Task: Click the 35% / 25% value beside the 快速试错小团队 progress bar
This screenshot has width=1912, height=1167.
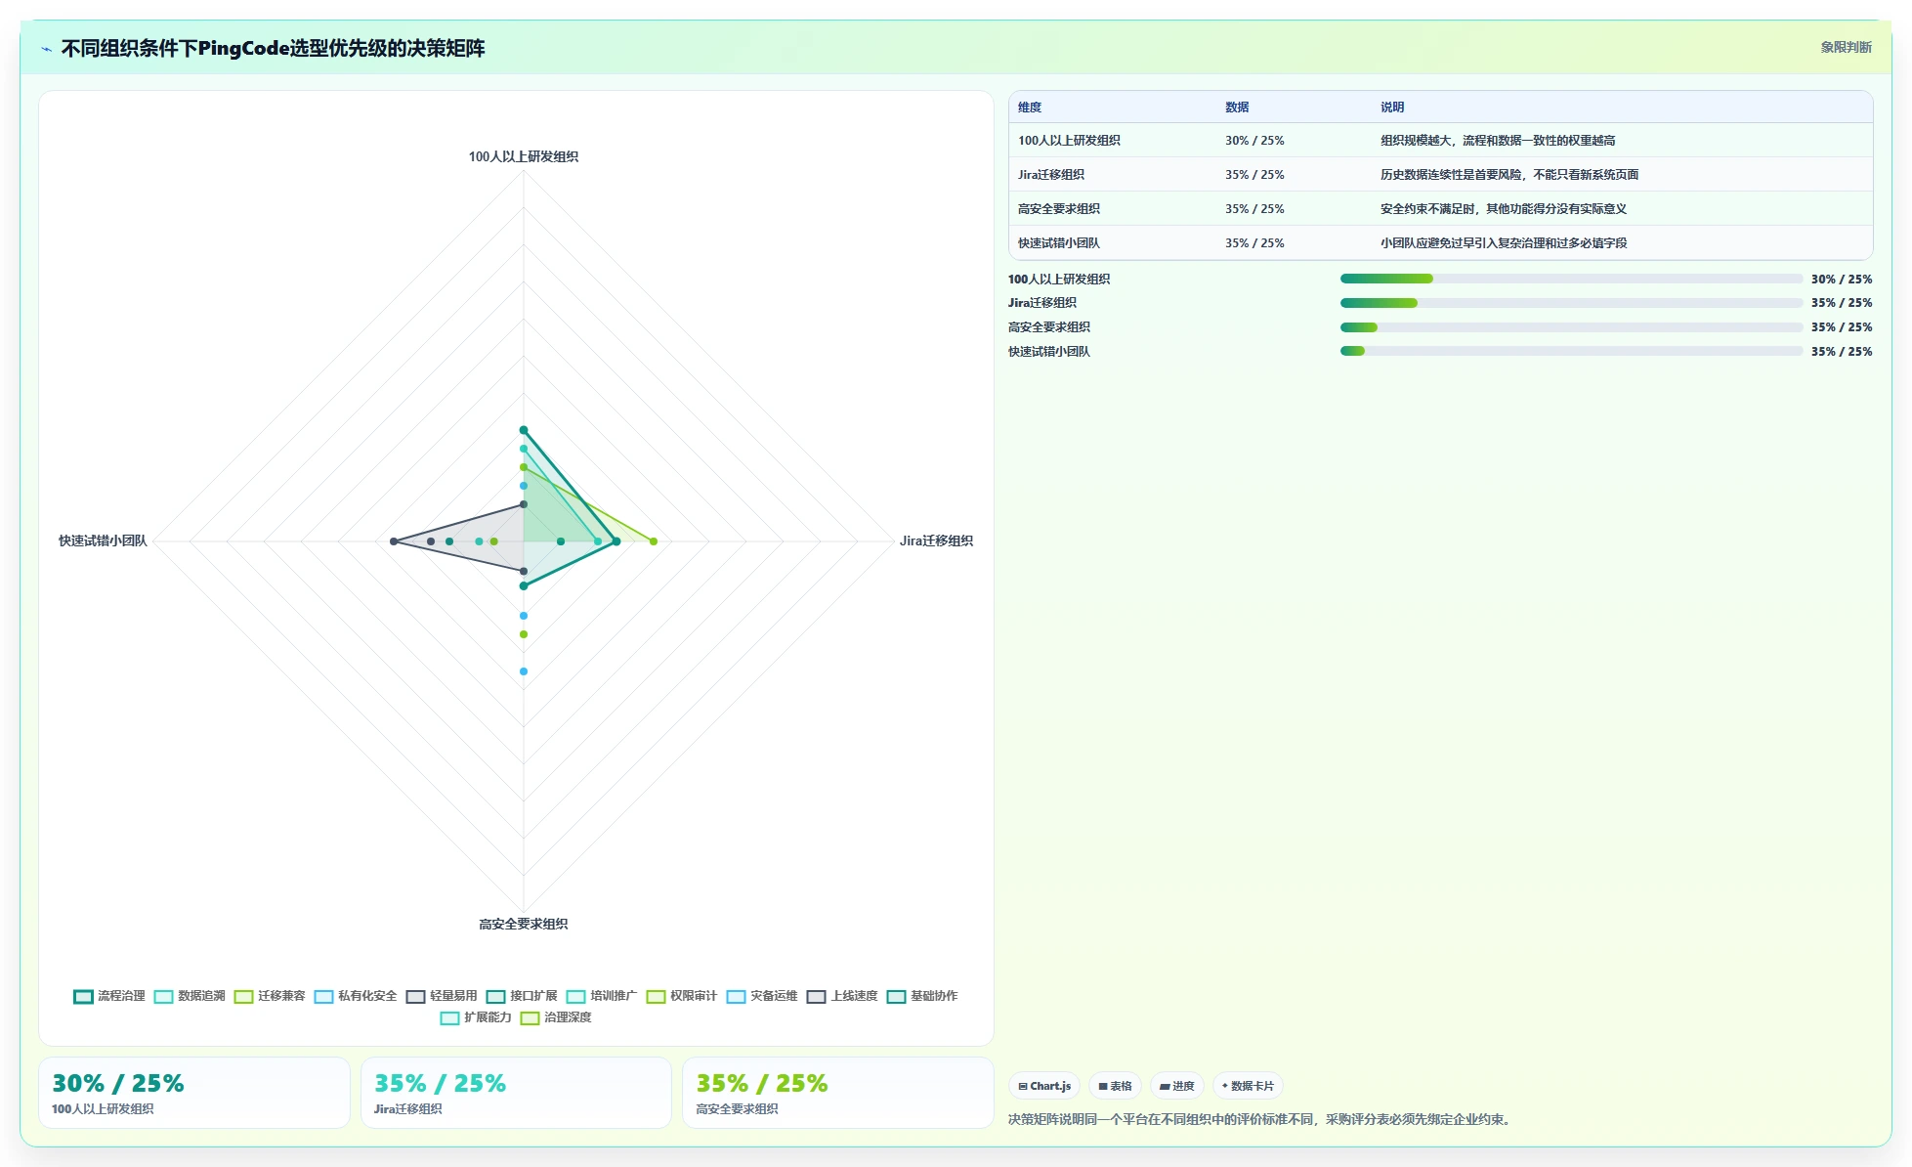Action: 1842,352
